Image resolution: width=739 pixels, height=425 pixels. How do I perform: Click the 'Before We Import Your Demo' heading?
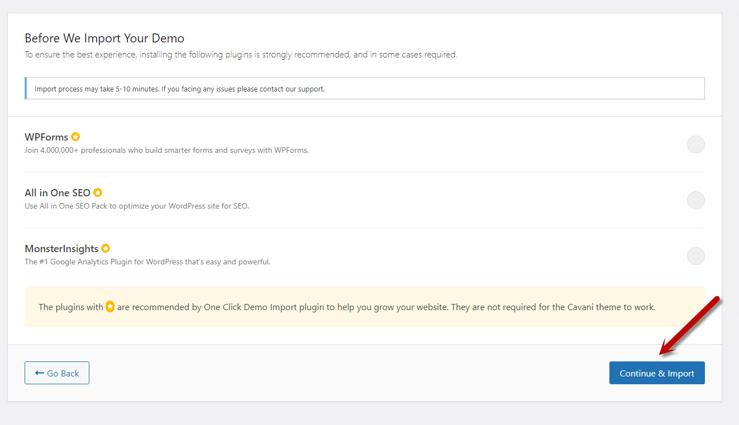[104, 38]
